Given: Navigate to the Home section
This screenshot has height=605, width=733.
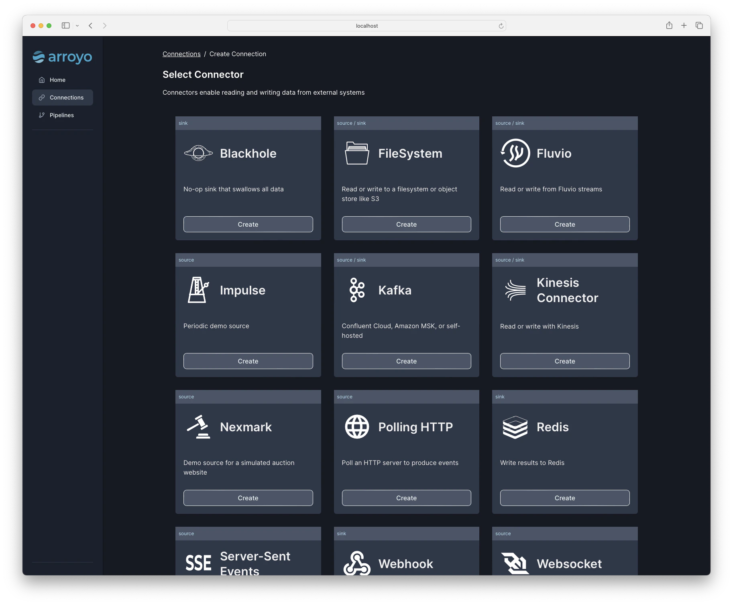Looking at the screenshot, I should pyautogui.click(x=57, y=79).
